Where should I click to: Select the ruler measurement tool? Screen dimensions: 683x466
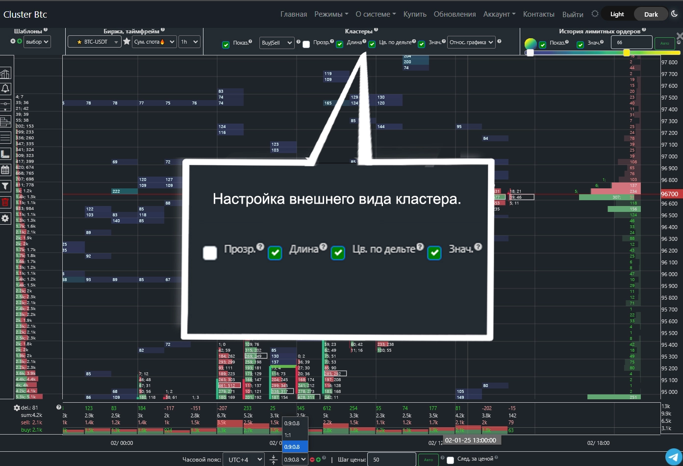[x=5, y=154]
